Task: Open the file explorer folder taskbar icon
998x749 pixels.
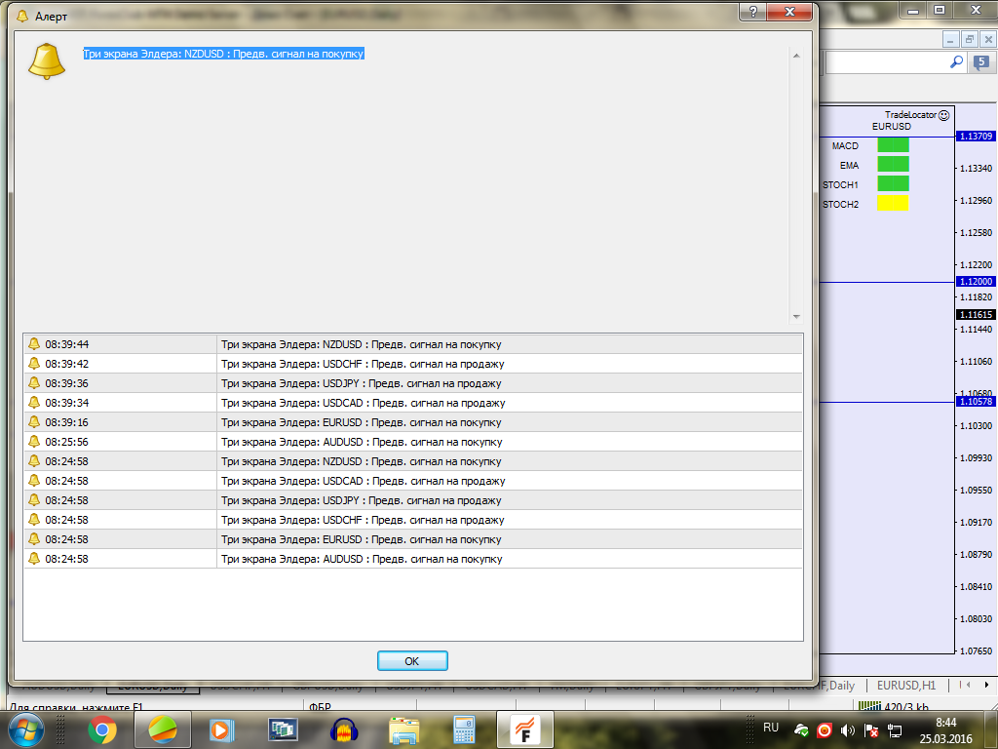Action: (404, 729)
